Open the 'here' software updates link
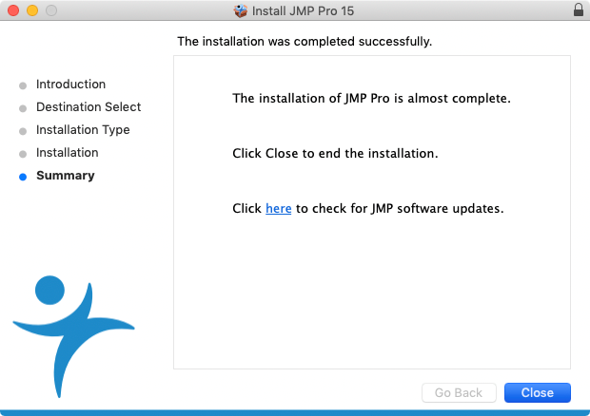The height and width of the screenshot is (416, 590). [279, 208]
